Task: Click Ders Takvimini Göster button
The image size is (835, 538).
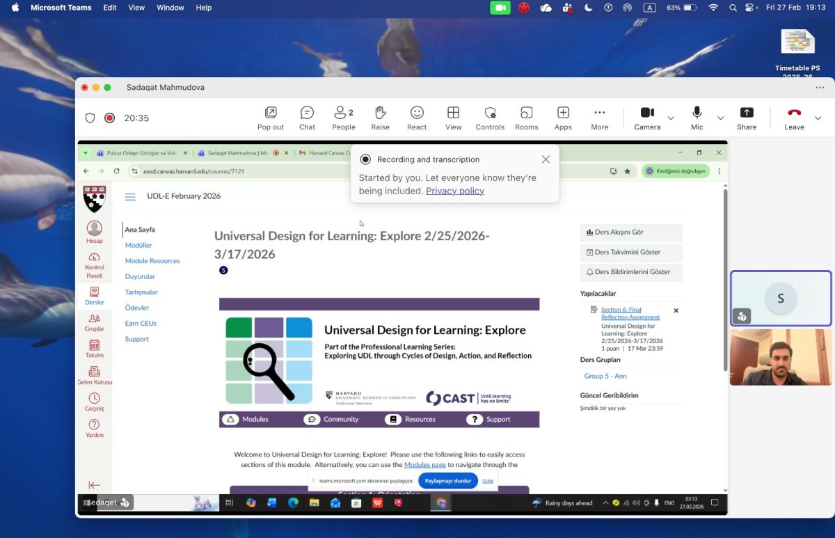Action: 631,252
